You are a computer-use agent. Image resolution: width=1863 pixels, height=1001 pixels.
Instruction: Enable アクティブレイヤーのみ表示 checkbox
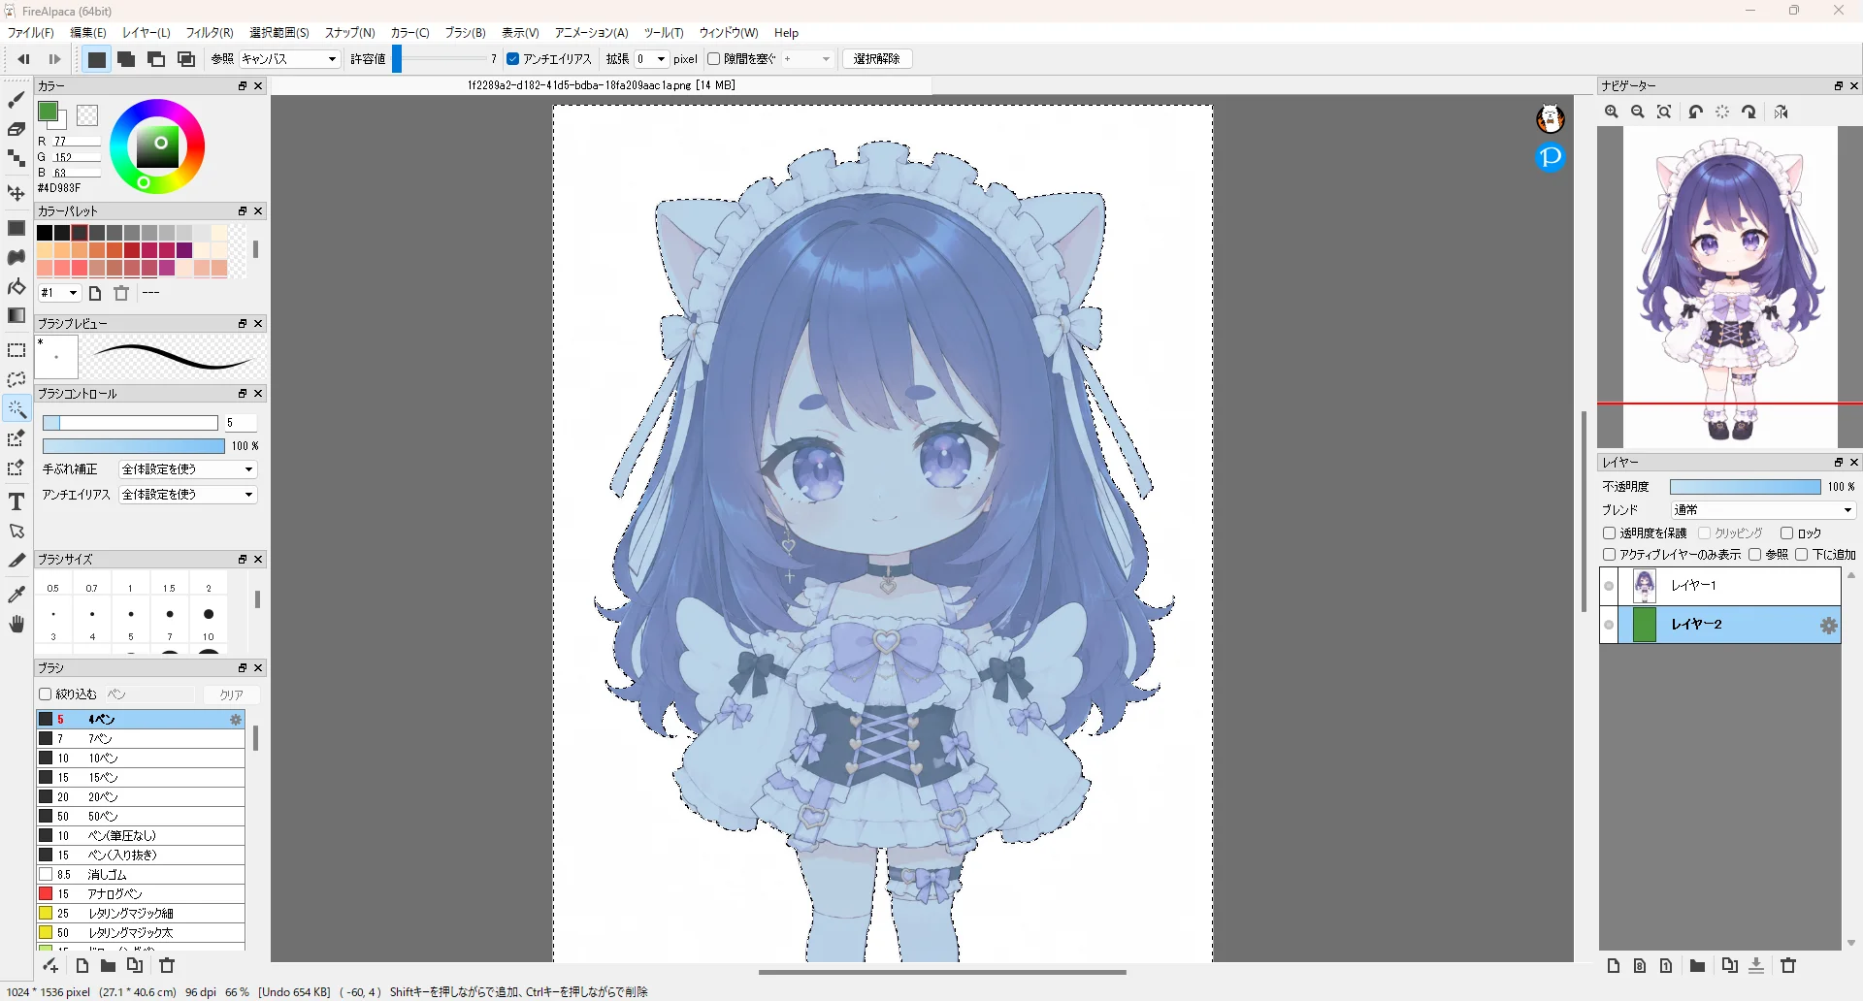(x=1610, y=555)
